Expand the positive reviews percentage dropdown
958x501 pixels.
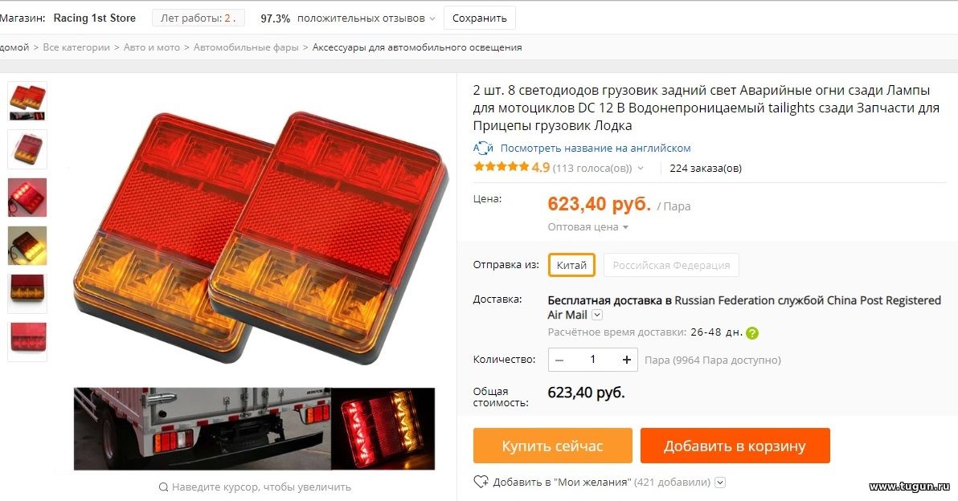432,18
